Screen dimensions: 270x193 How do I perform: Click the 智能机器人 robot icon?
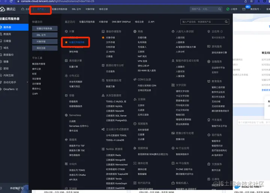(173, 183)
